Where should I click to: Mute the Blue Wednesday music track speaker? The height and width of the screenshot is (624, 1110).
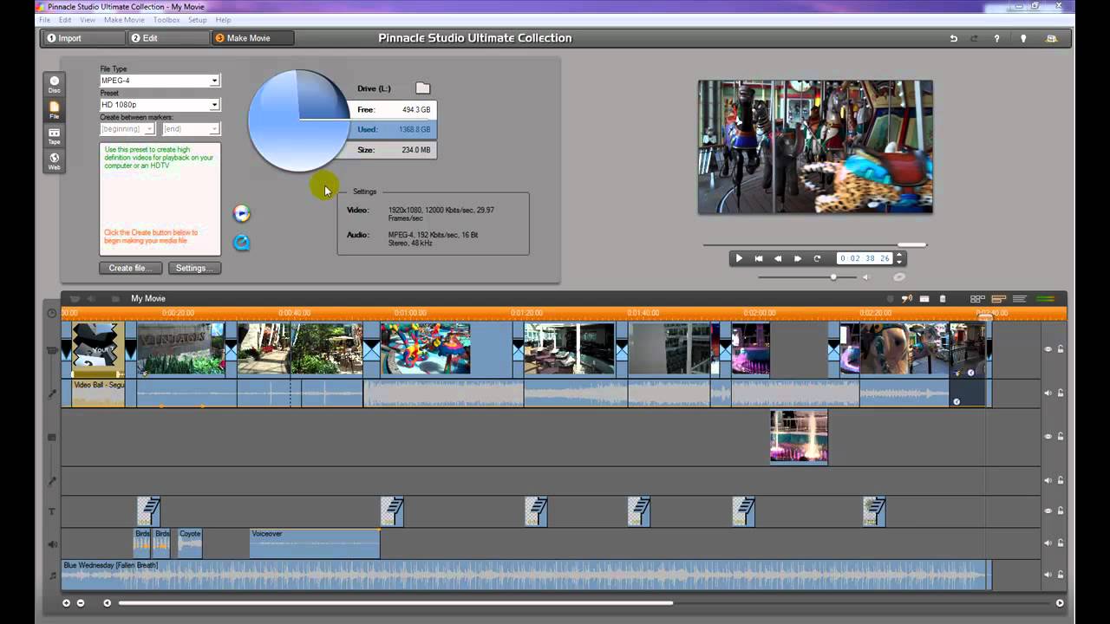tap(1048, 574)
